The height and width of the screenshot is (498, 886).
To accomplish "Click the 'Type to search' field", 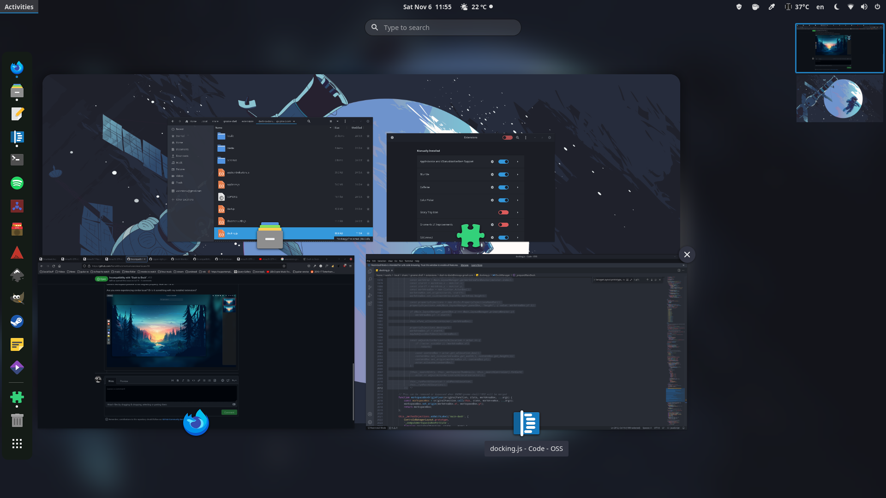I will [443, 28].
